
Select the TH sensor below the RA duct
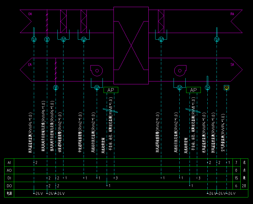(x=217, y=39)
